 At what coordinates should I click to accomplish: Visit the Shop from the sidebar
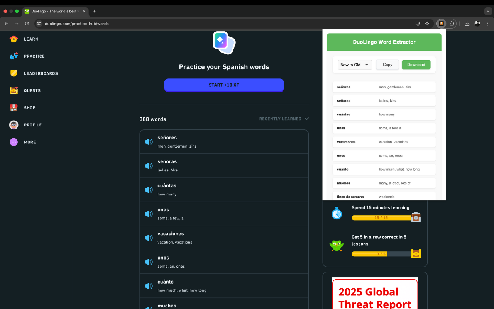click(x=22, y=108)
